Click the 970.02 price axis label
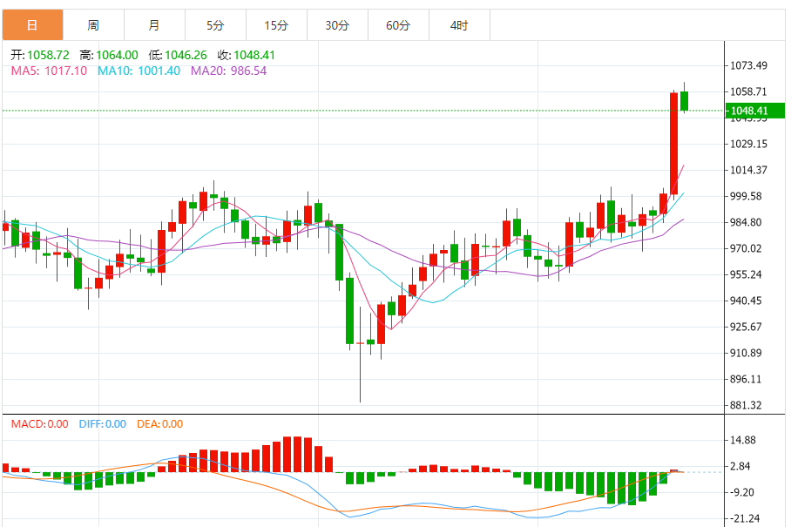The height and width of the screenshot is (527, 791). (x=746, y=248)
